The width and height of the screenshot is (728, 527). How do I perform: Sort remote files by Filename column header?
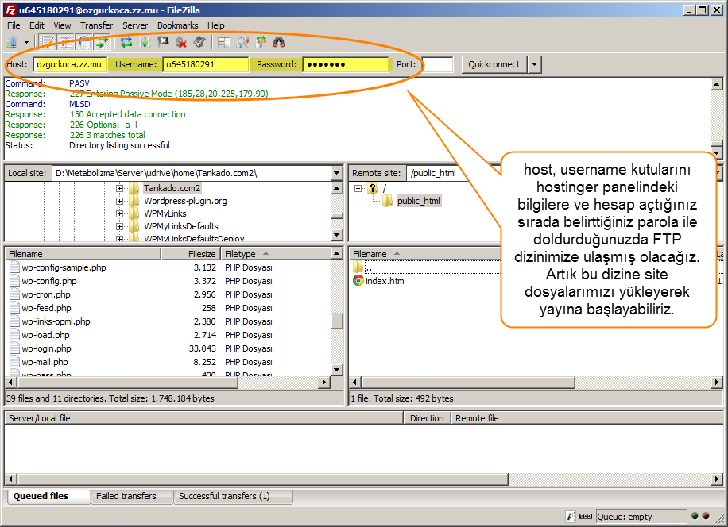[x=425, y=253]
